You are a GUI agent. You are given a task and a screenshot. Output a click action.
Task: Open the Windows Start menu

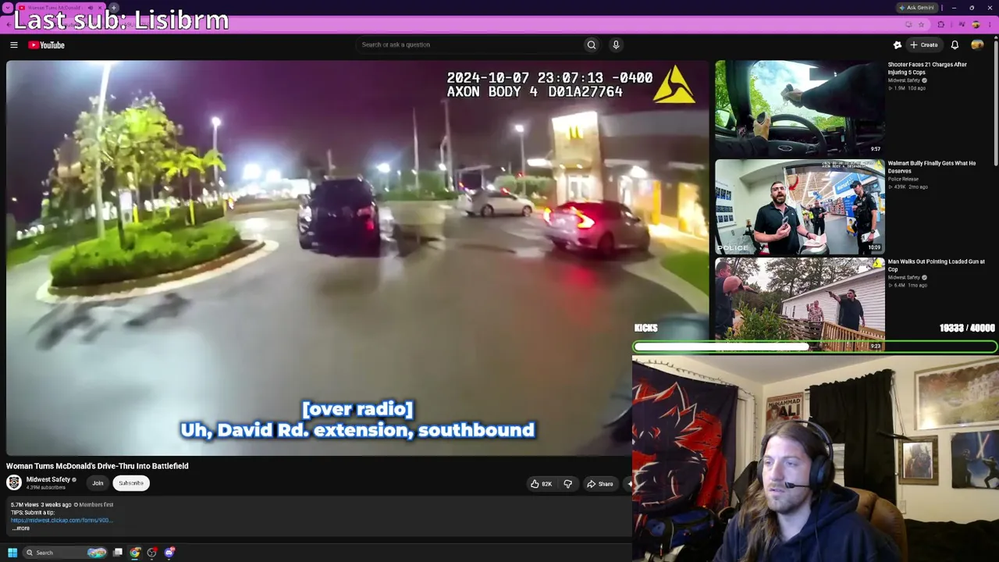[12, 553]
